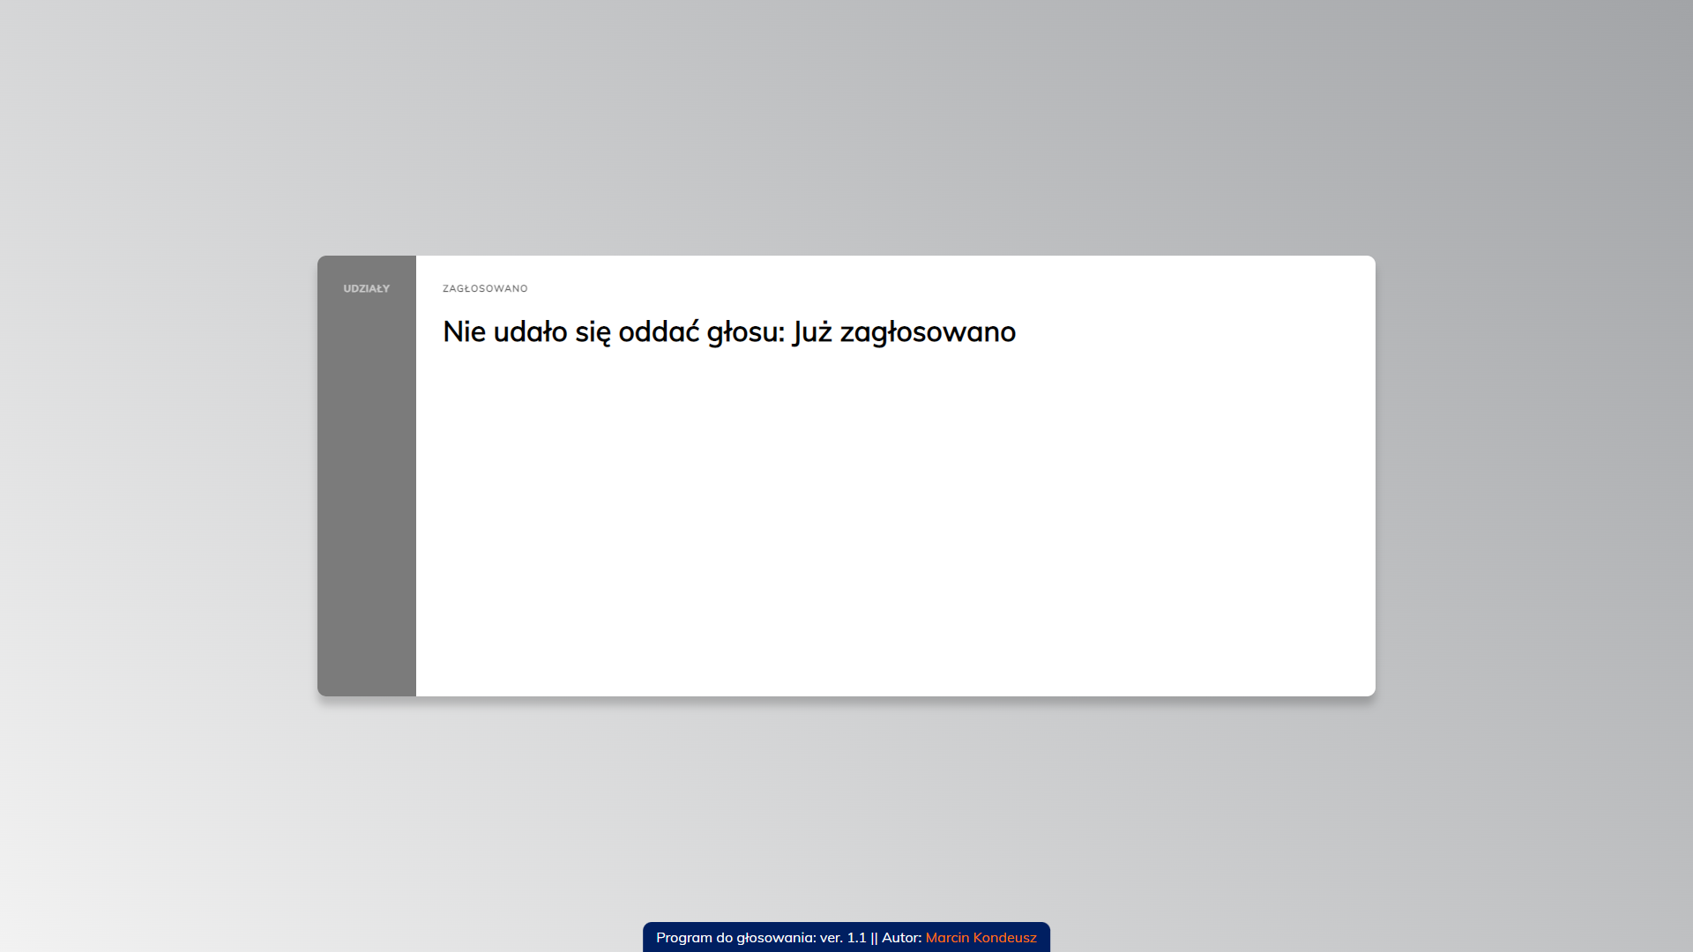
Task: Click the 'Marcin' first name in footer
Action: click(947, 938)
